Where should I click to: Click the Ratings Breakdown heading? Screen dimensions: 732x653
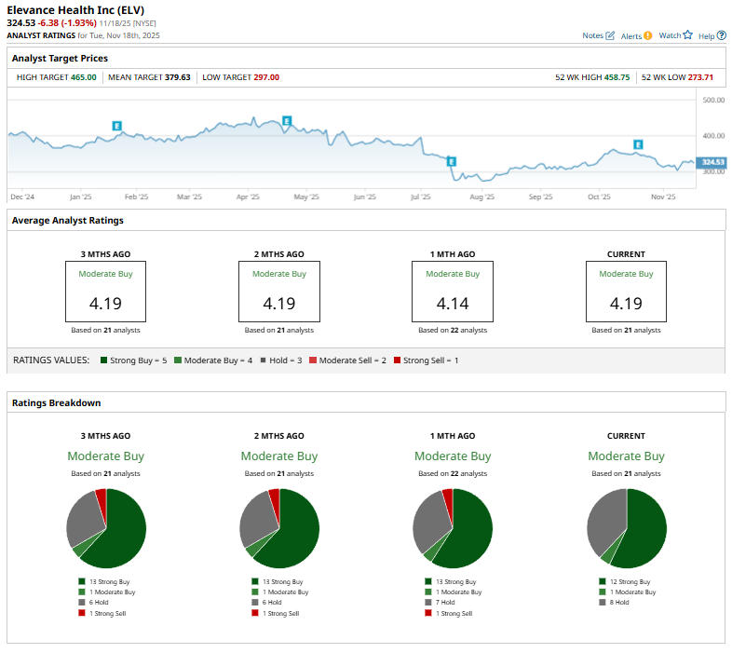pos(57,402)
